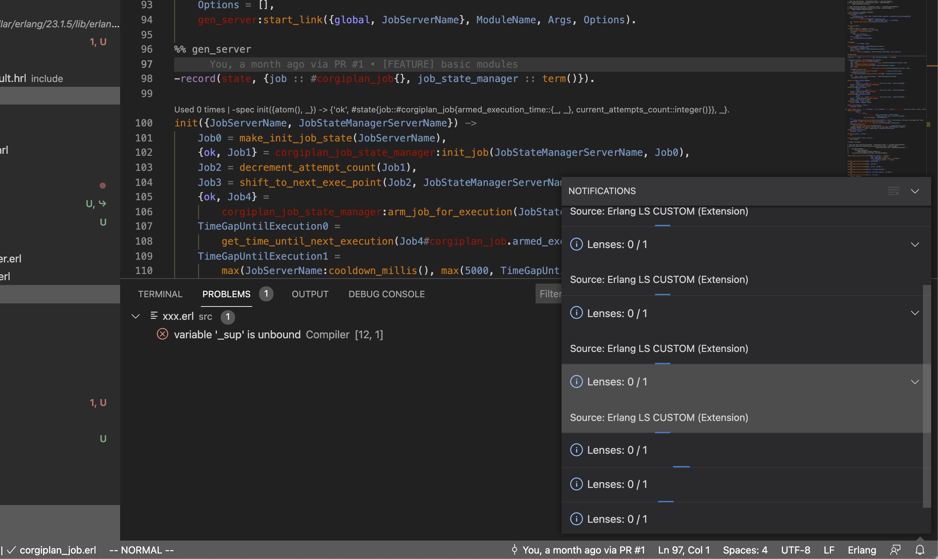Click the file icon next to xxx.erl in Problems
938x559 pixels.
pos(154,316)
